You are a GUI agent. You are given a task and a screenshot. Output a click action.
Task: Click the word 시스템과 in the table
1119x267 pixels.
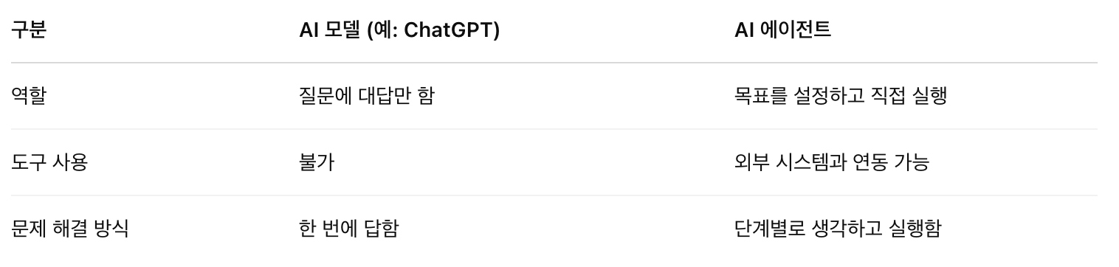coord(804,162)
